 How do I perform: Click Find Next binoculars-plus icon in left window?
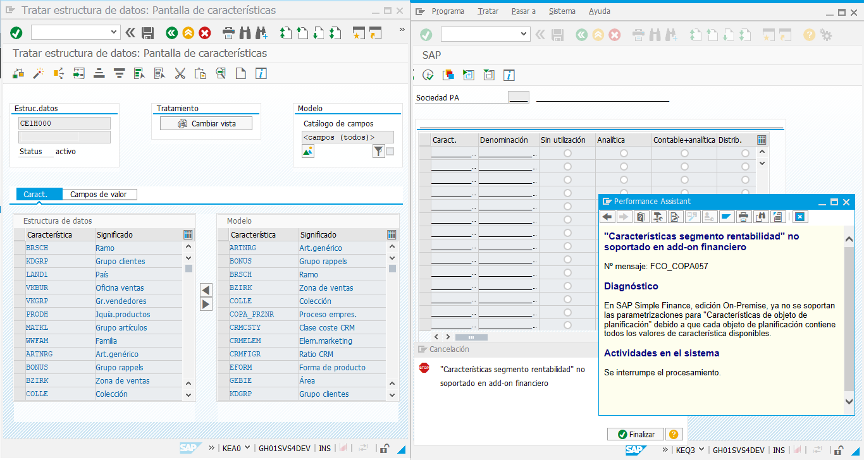(261, 33)
